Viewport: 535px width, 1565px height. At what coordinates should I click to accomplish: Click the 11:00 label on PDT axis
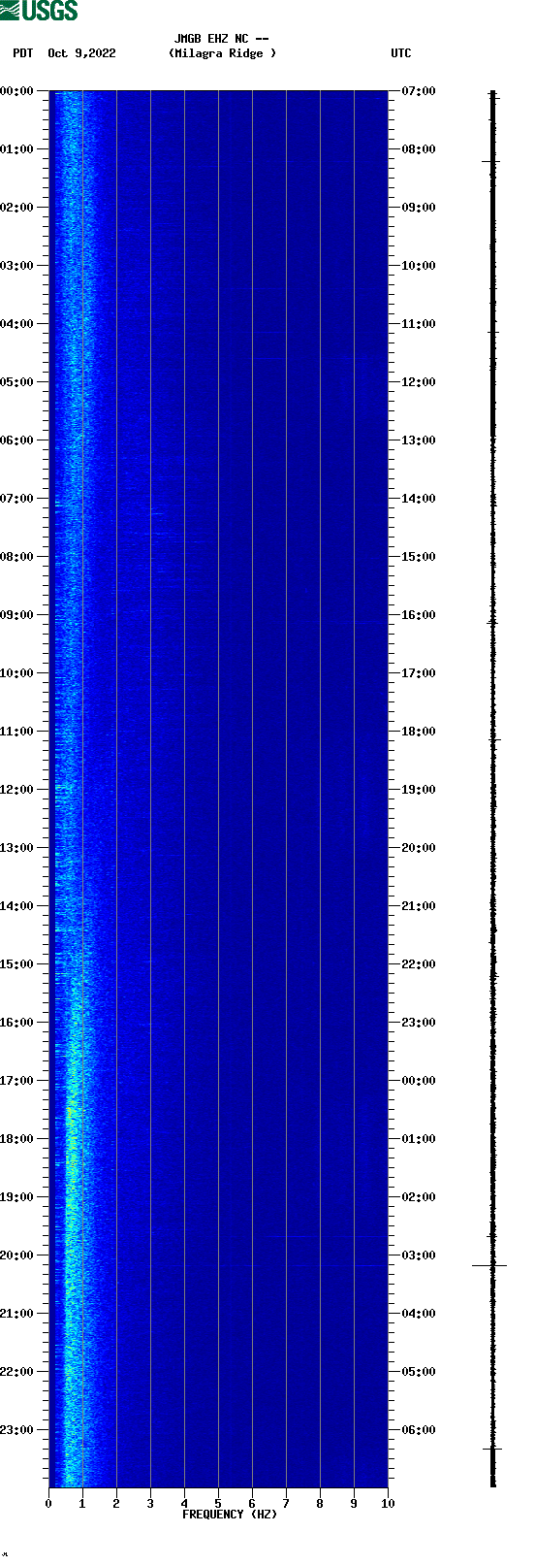coord(17,732)
